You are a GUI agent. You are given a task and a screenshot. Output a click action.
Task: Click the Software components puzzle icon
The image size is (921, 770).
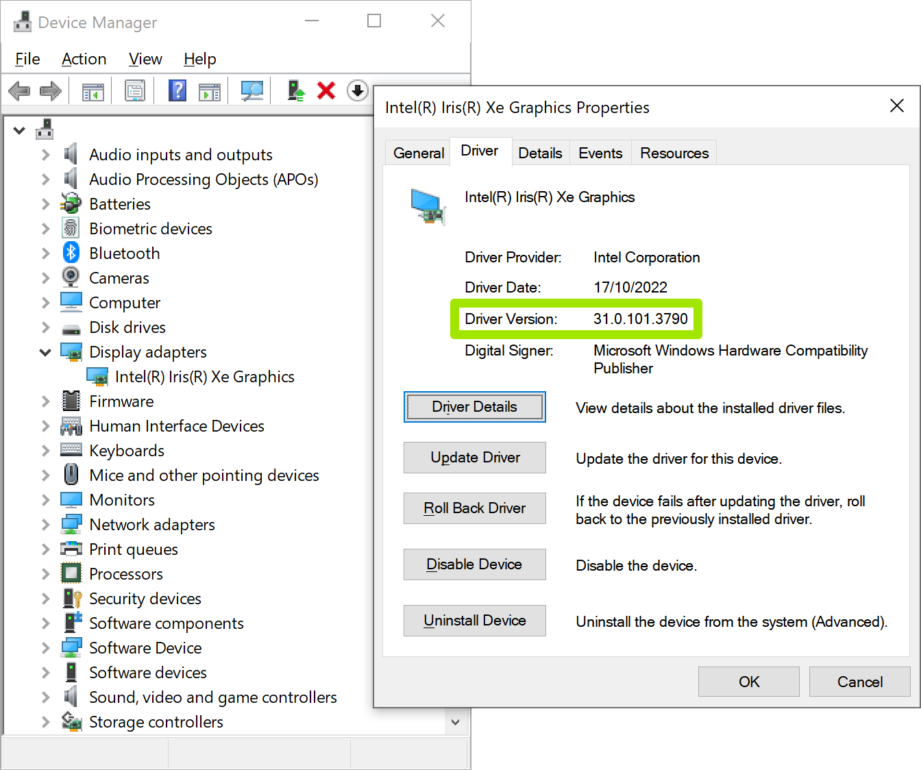(73, 622)
